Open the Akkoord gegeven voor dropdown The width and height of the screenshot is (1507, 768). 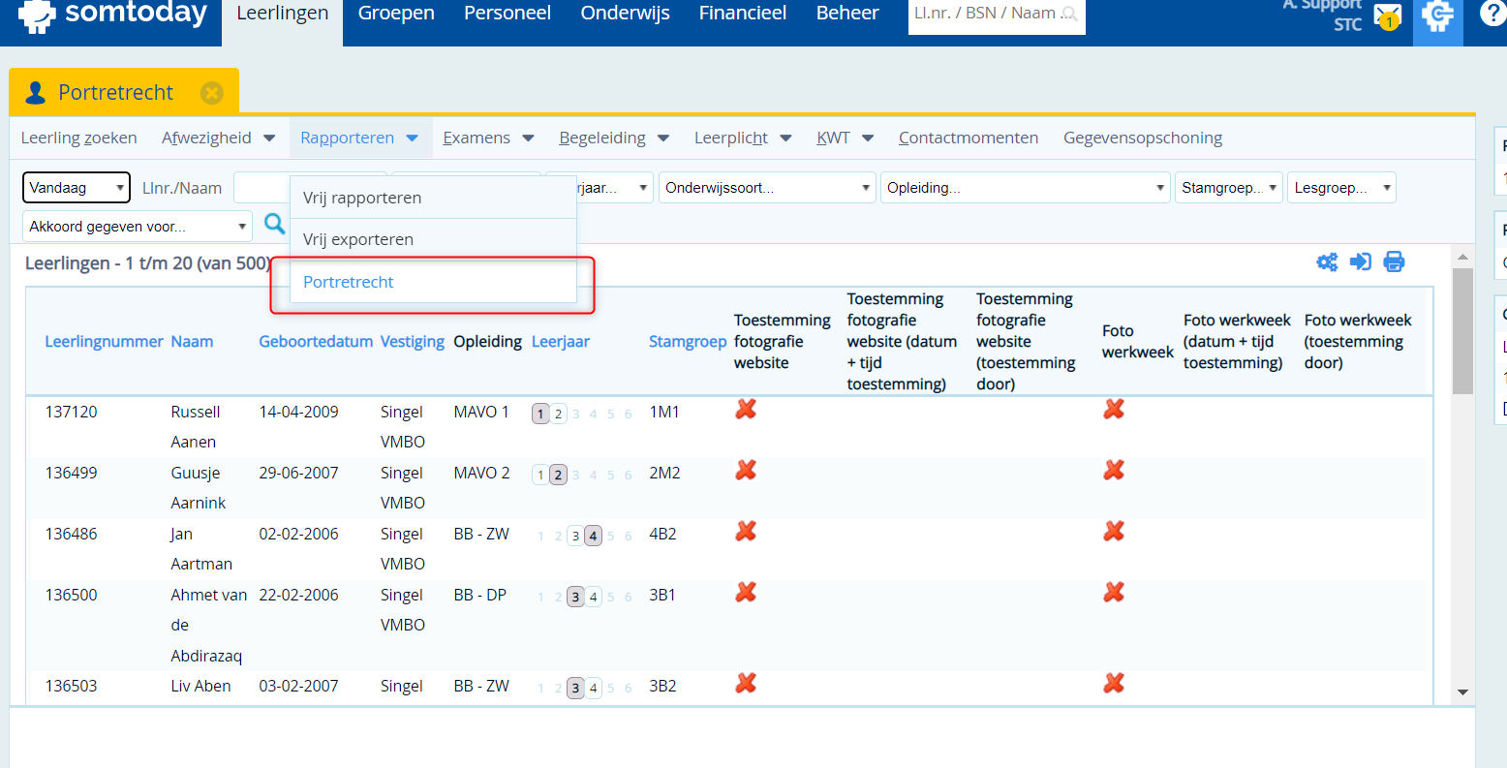tap(137, 227)
